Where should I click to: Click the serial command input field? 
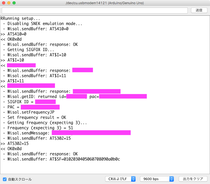pyautogui.click(x=94, y=10)
